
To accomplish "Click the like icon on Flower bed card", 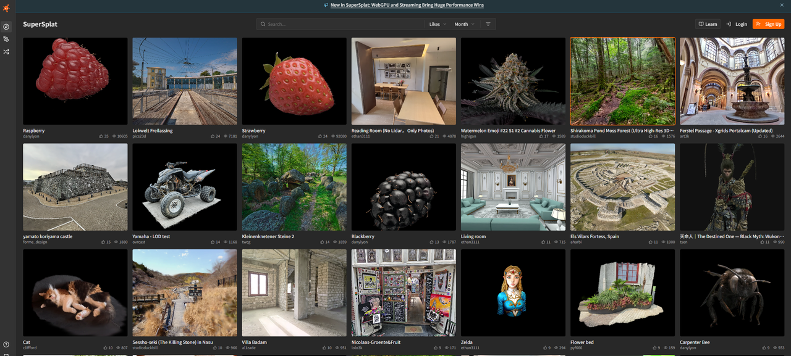I will tap(653, 348).
